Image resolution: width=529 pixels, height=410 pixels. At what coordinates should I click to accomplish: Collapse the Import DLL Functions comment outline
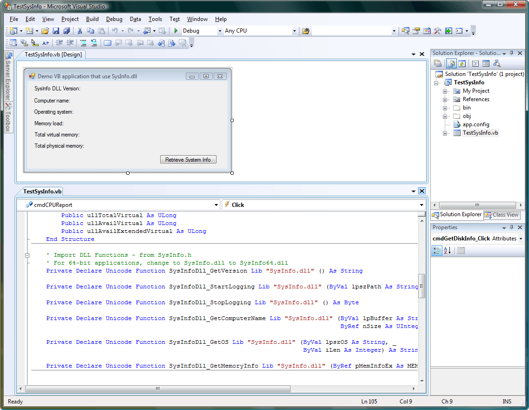[27, 255]
